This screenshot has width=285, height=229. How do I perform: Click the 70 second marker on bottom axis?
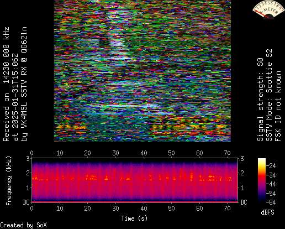[x=227, y=209]
